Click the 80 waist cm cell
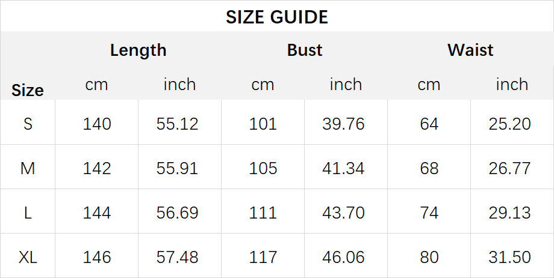Image resolution: width=554 pixels, height=278 pixels. pyautogui.click(x=429, y=257)
